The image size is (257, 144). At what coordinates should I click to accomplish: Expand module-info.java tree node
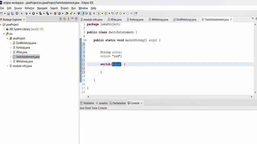tap(7, 66)
